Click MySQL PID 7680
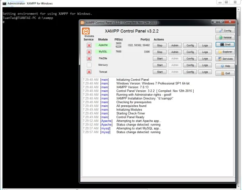 click(119, 52)
